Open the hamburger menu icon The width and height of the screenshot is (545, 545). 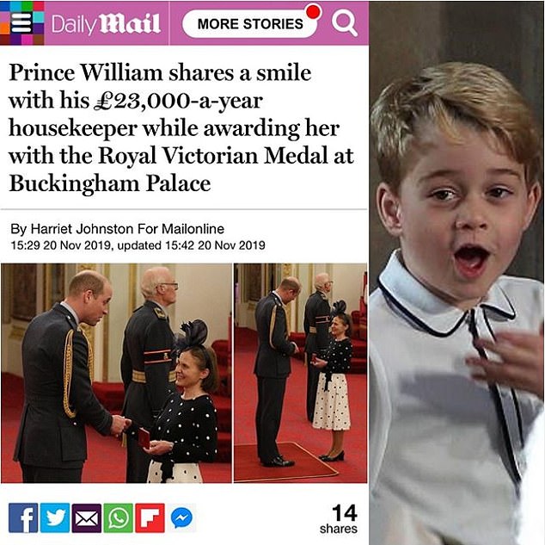(x=21, y=23)
